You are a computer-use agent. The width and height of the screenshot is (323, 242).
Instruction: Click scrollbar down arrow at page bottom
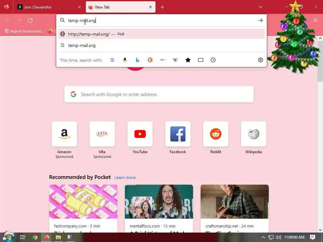320,230
